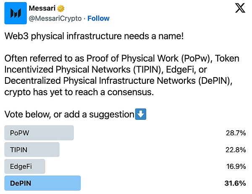The image size is (252, 194).
Task: Pick the highlighted DePIN poll option
Action: click(42, 183)
